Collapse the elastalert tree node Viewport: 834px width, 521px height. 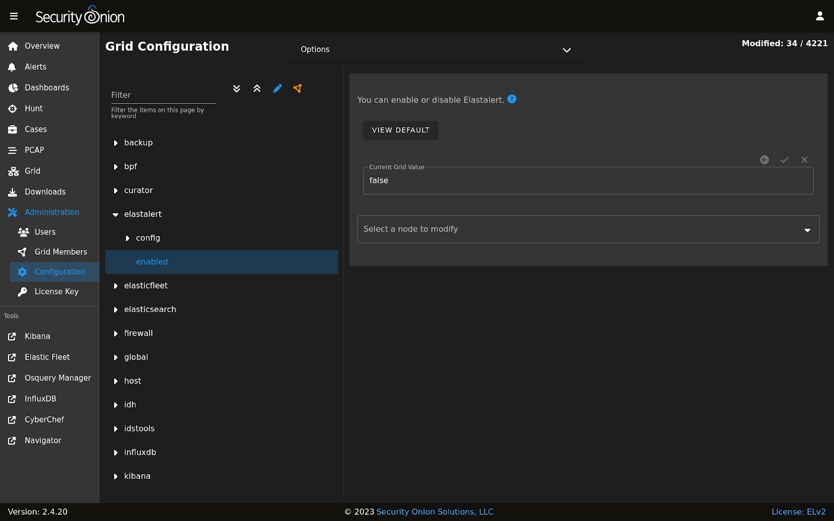click(116, 214)
